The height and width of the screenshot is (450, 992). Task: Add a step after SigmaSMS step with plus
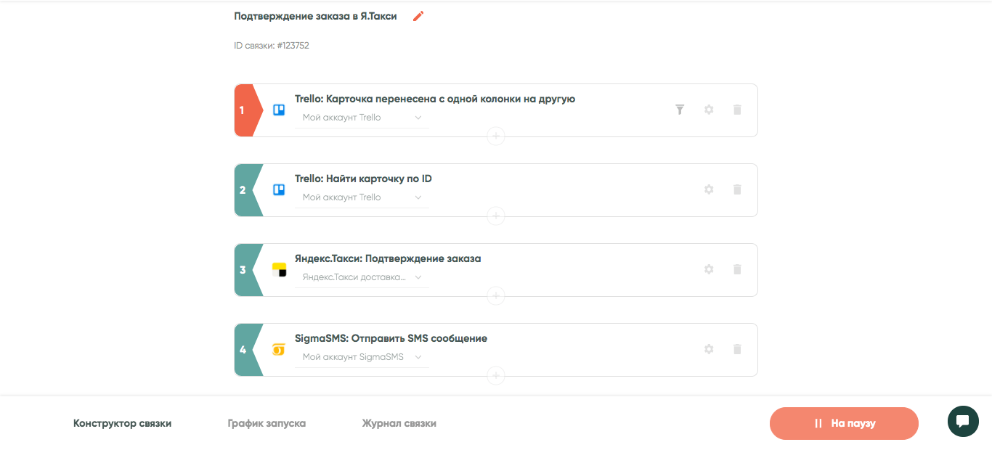click(x=496, y=375)
